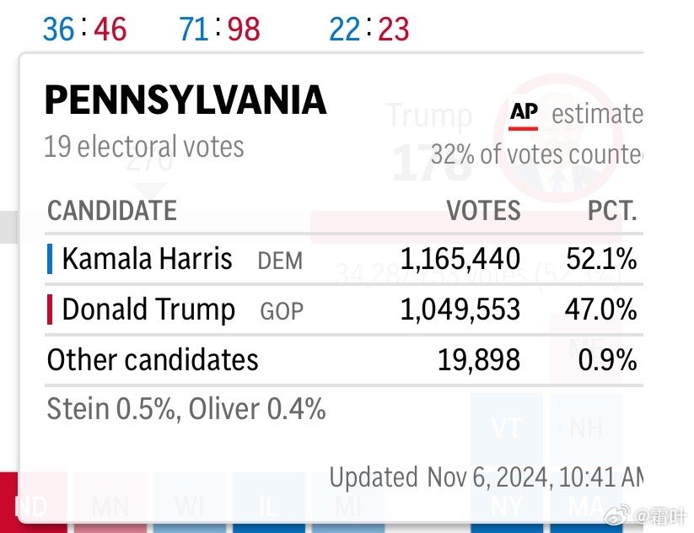Click the PENNSYLVANIA state title
Image resolution: width=694 pixels, height=533 pixels.
(x=185, y=101)
